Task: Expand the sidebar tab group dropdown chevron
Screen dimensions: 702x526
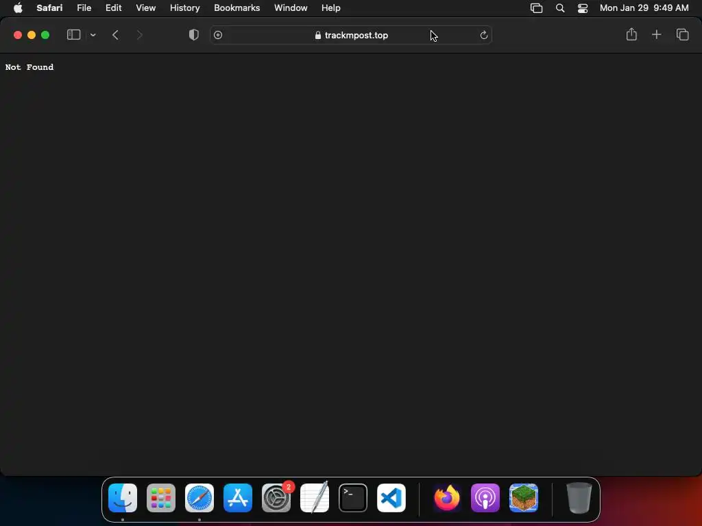Action: [x=93, y=35]
